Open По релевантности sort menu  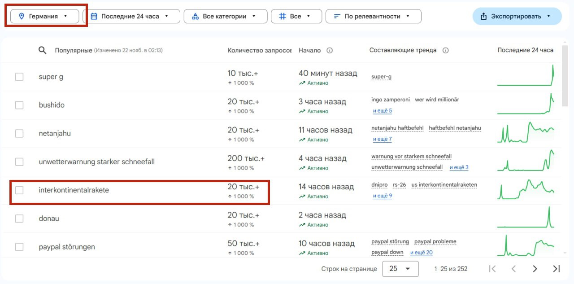pyautogui.click(x=373, y=16)
